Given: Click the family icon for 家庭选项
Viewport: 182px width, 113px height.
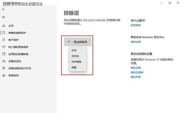Looking at the screenshot, I should 4,75.
